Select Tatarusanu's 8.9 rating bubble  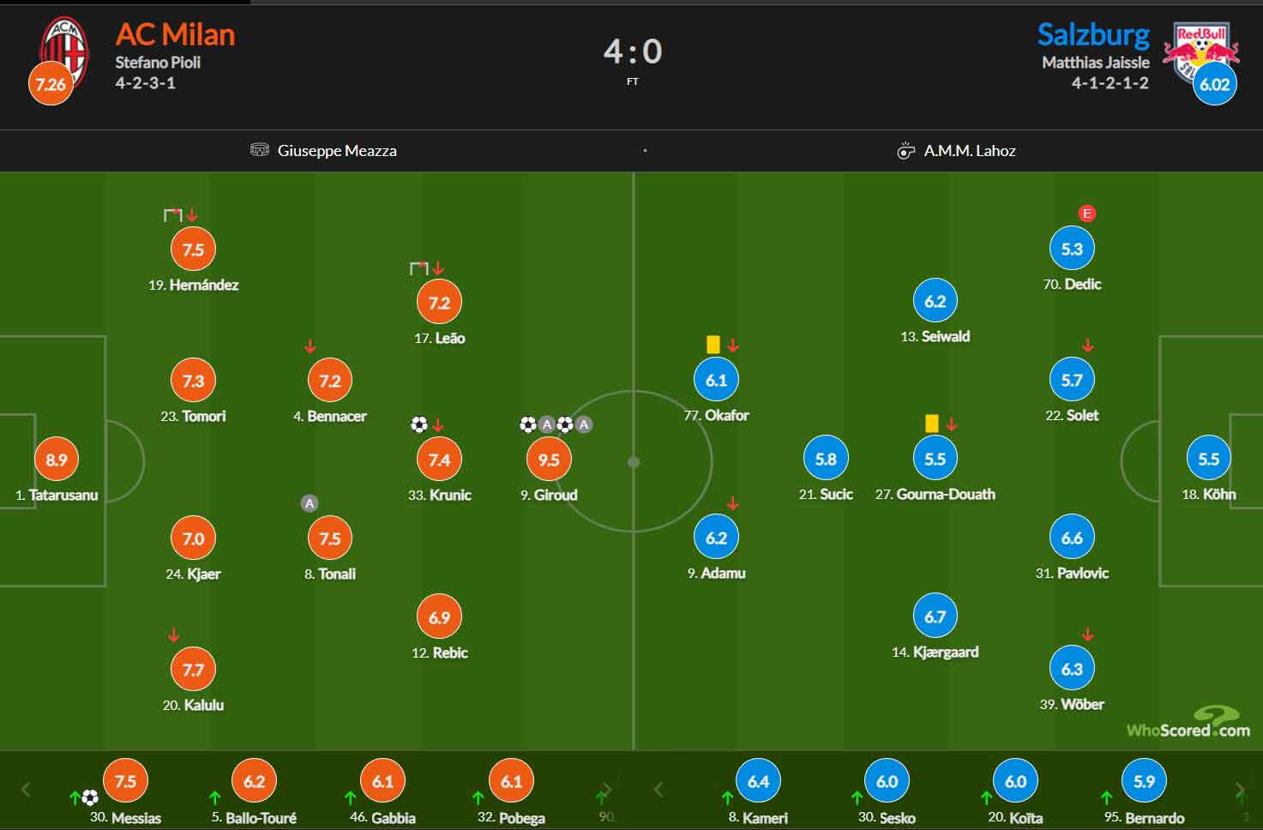(57, 460)
